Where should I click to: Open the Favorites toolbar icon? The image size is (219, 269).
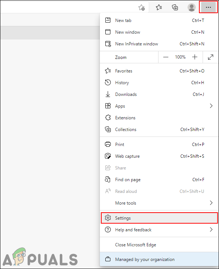(x=159, y=7)
